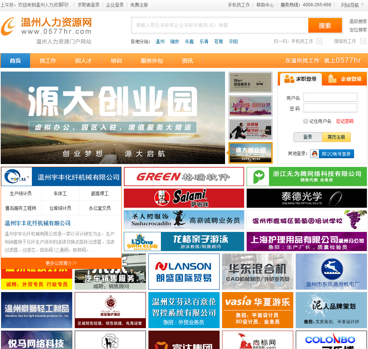Image resolution: width=368 pixels, height=349 pixels.
Task: Open the 温州市东风通用机电厂 deer logo tile
Action: coord(331,272)
